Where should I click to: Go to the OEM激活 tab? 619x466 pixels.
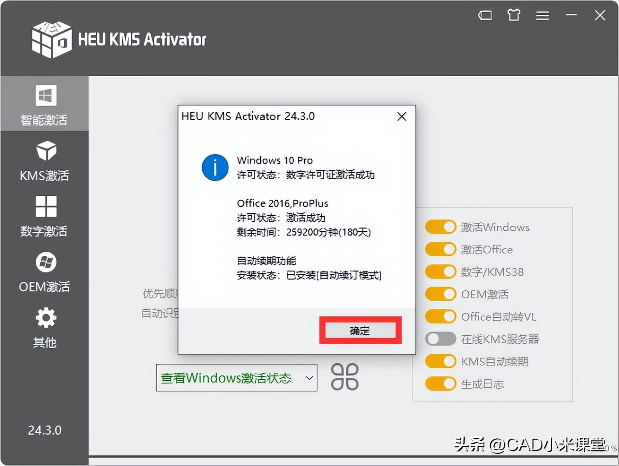44,272
